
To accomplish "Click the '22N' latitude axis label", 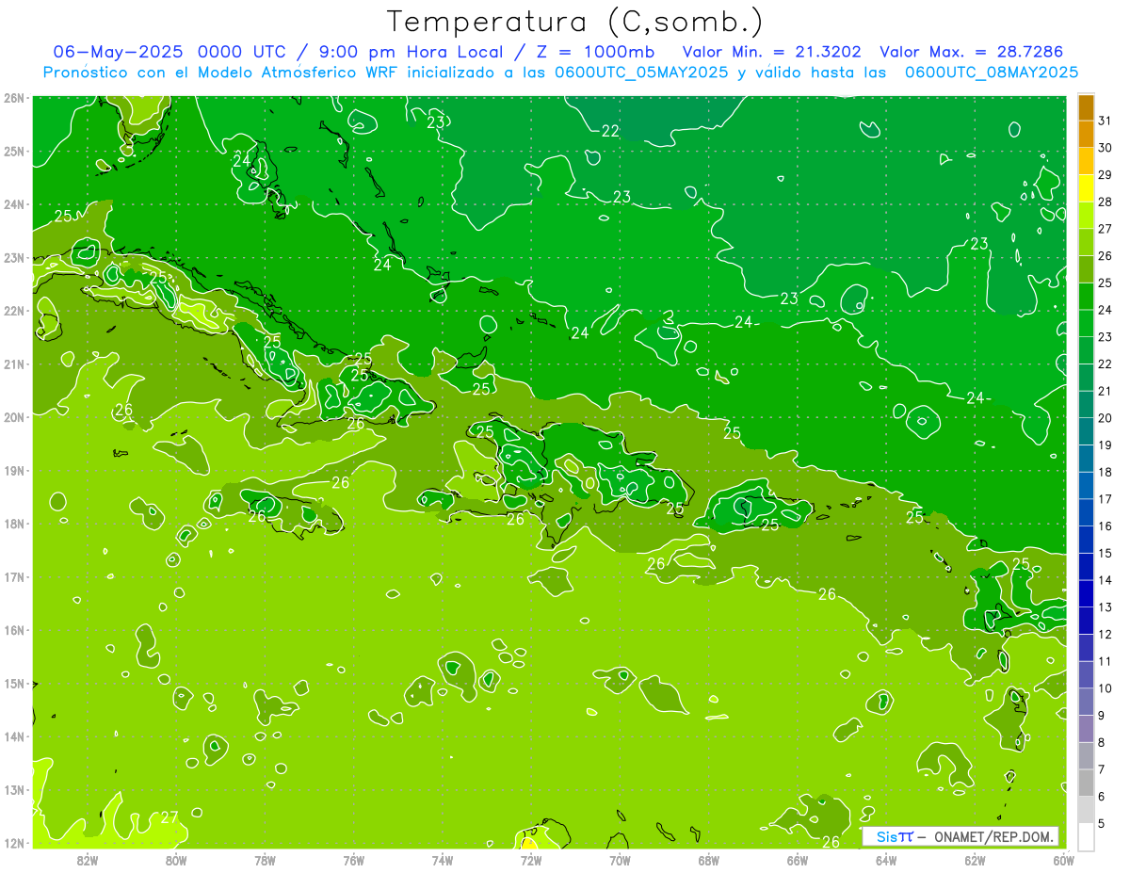I will tap(14, 311).
